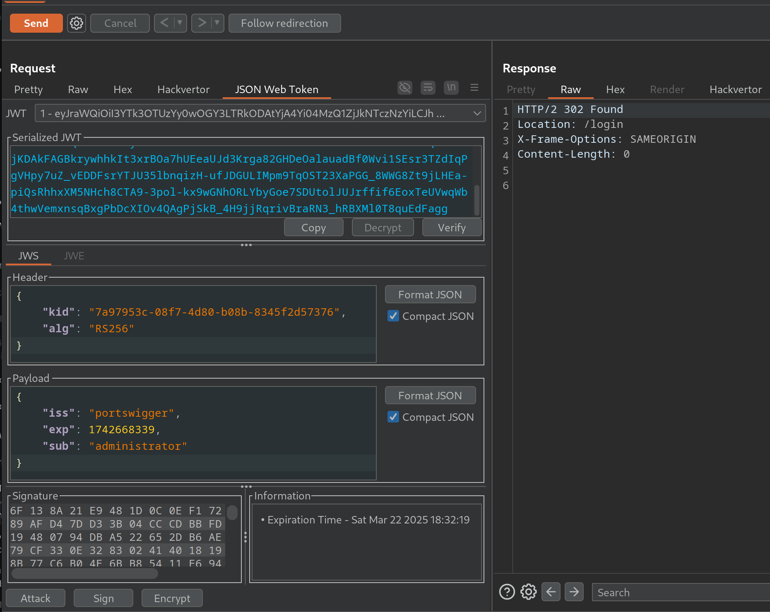Open the Request pane hamburger menu
The width and height of the screenshot is (770, 612).
tap(474, 88)
